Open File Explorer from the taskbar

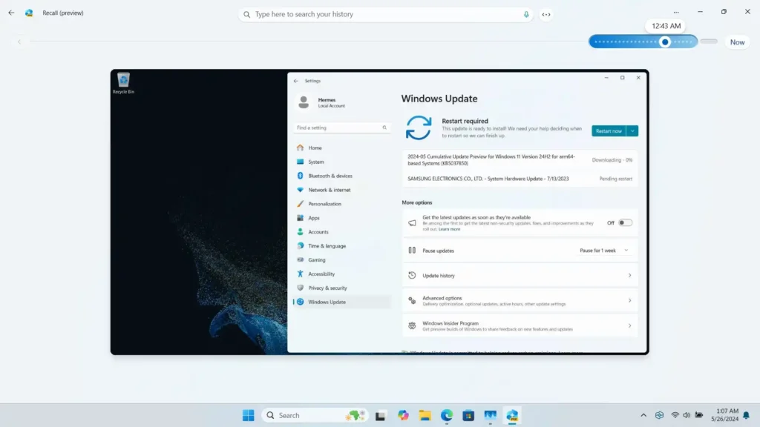[425, 415]
